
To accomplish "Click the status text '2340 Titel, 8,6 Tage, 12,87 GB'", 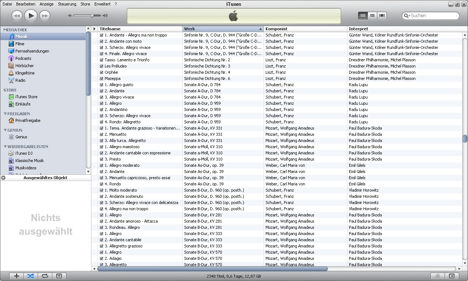I will [x=234, y=276].
